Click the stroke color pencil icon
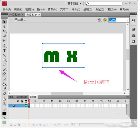This screenshot has height=128, width=138. (4, 110)
